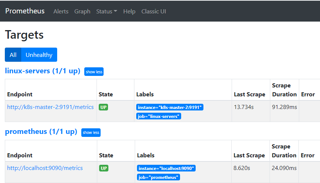Click Error header in linux-servers table
Screen dimensions: 320x183
308,94
